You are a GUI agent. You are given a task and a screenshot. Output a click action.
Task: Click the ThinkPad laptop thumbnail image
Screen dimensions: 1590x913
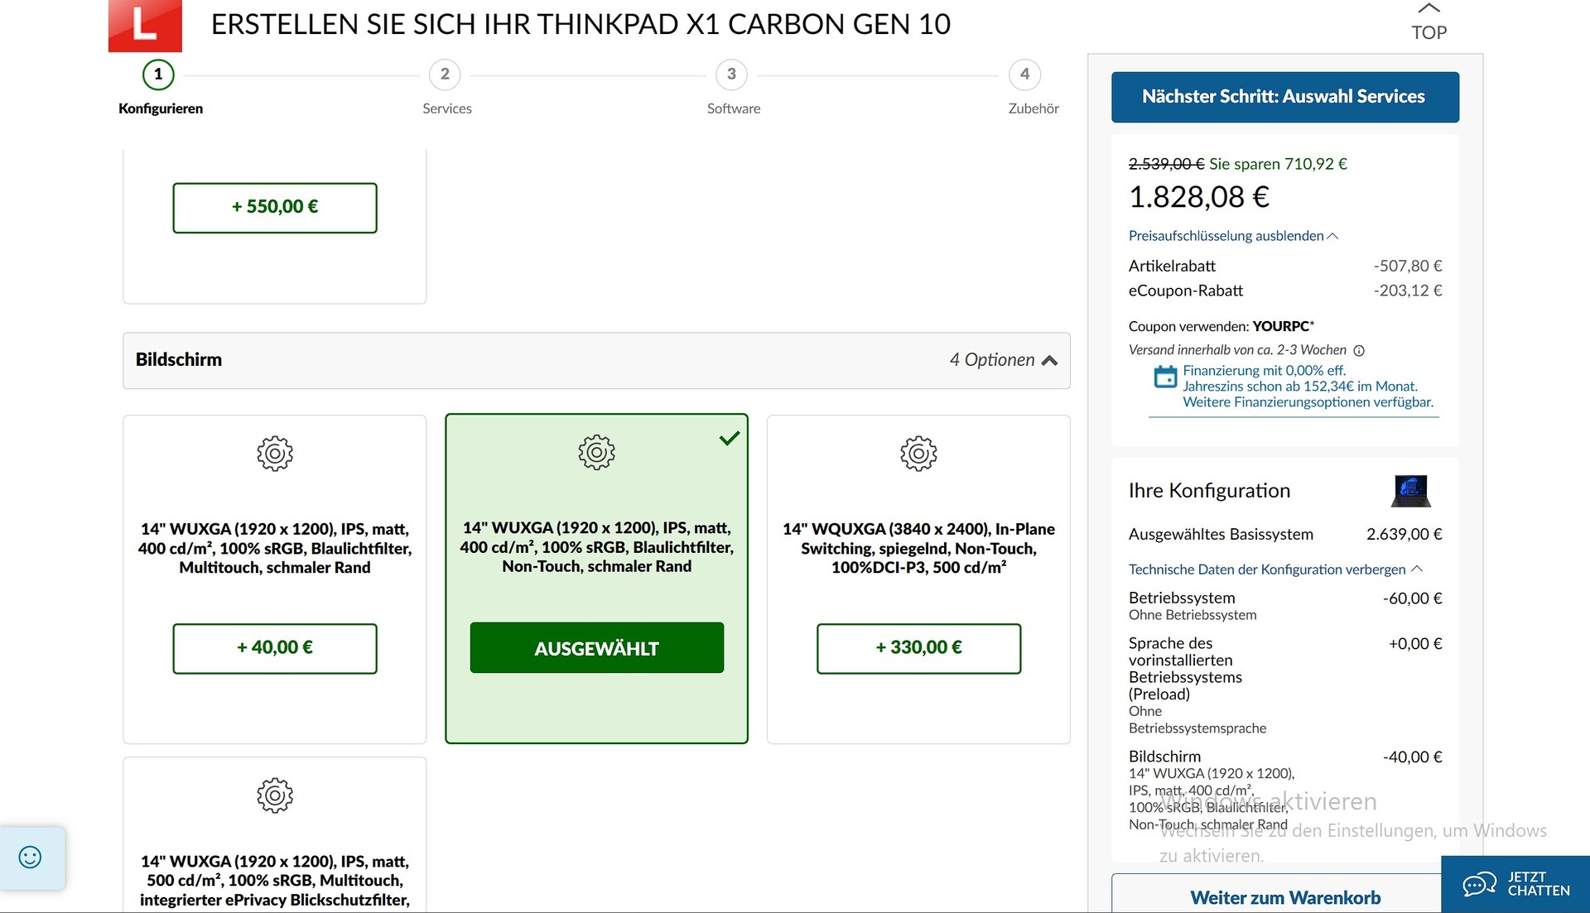pyautogui.click(x=1411, y=491)
